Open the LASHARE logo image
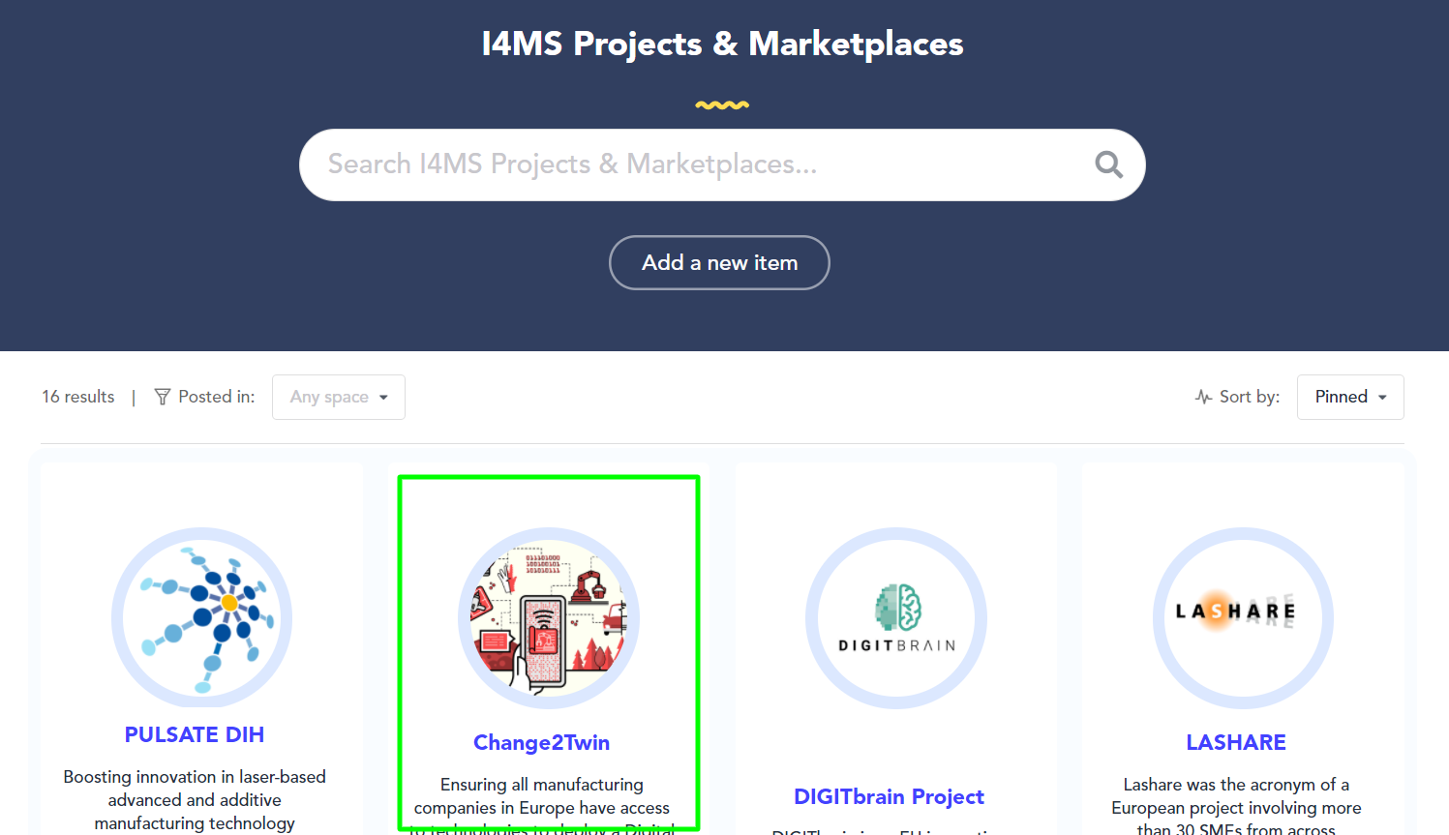The height and width of the screenshot is (835, 1449). (x=1243, y=617)
